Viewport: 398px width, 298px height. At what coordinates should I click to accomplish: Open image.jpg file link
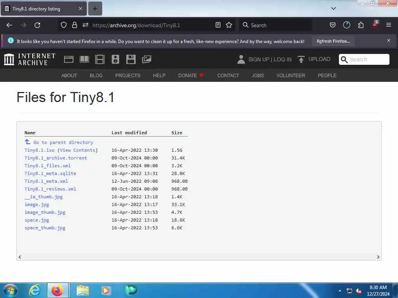tap(37, 204)
